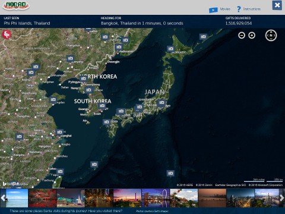Screen dimensions: 285x214
Task: Open the camera marker at Fukuoka
Action: [x=106, y=122]
